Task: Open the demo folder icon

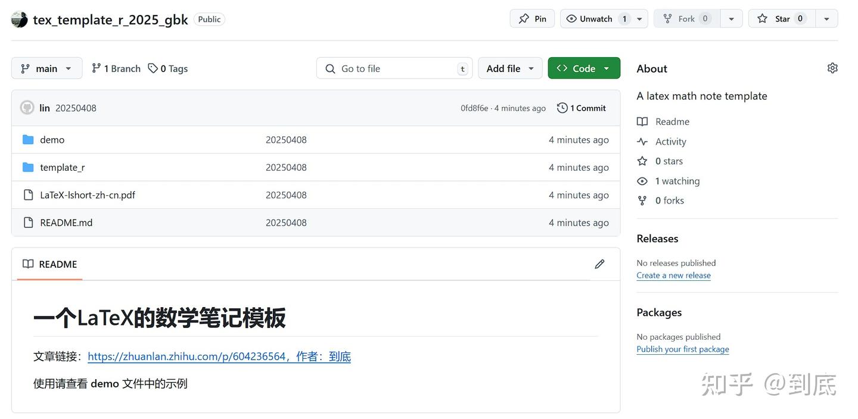Action: 28,139
